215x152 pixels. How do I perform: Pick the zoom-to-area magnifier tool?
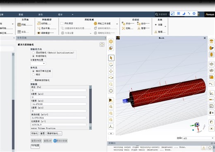point(111,84)
